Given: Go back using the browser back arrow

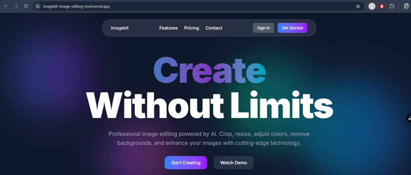Looking at the screenshot, I should pyautogui.click(x=6, y=6).
